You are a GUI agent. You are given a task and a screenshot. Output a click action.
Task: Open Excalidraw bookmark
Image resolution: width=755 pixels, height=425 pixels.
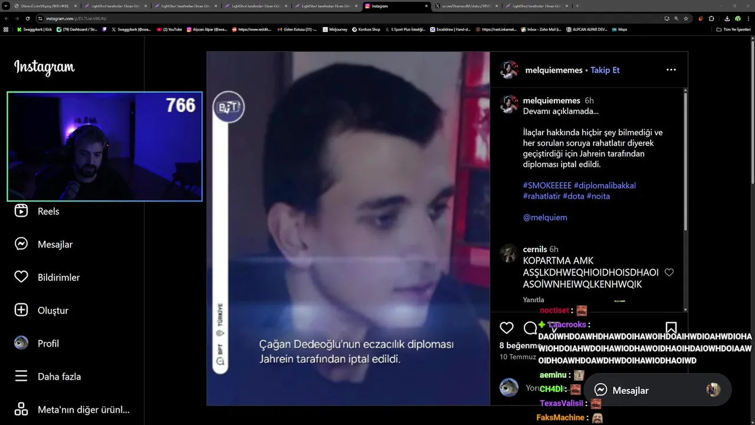(450, 30)
